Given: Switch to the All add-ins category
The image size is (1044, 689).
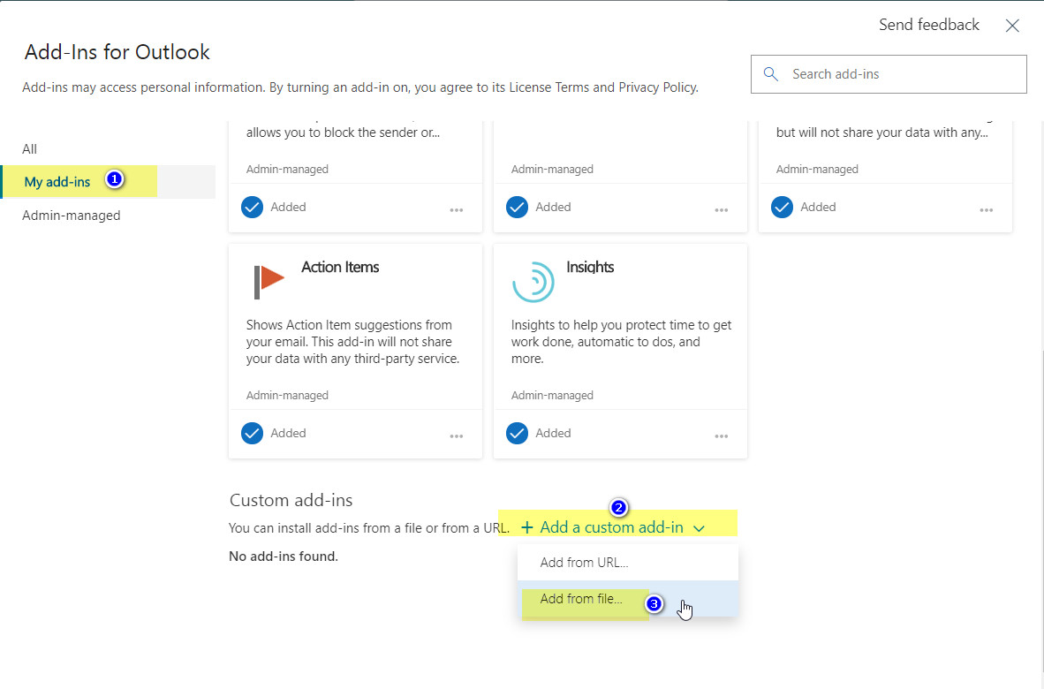Looking at the screenshot, I should [30, 149].
